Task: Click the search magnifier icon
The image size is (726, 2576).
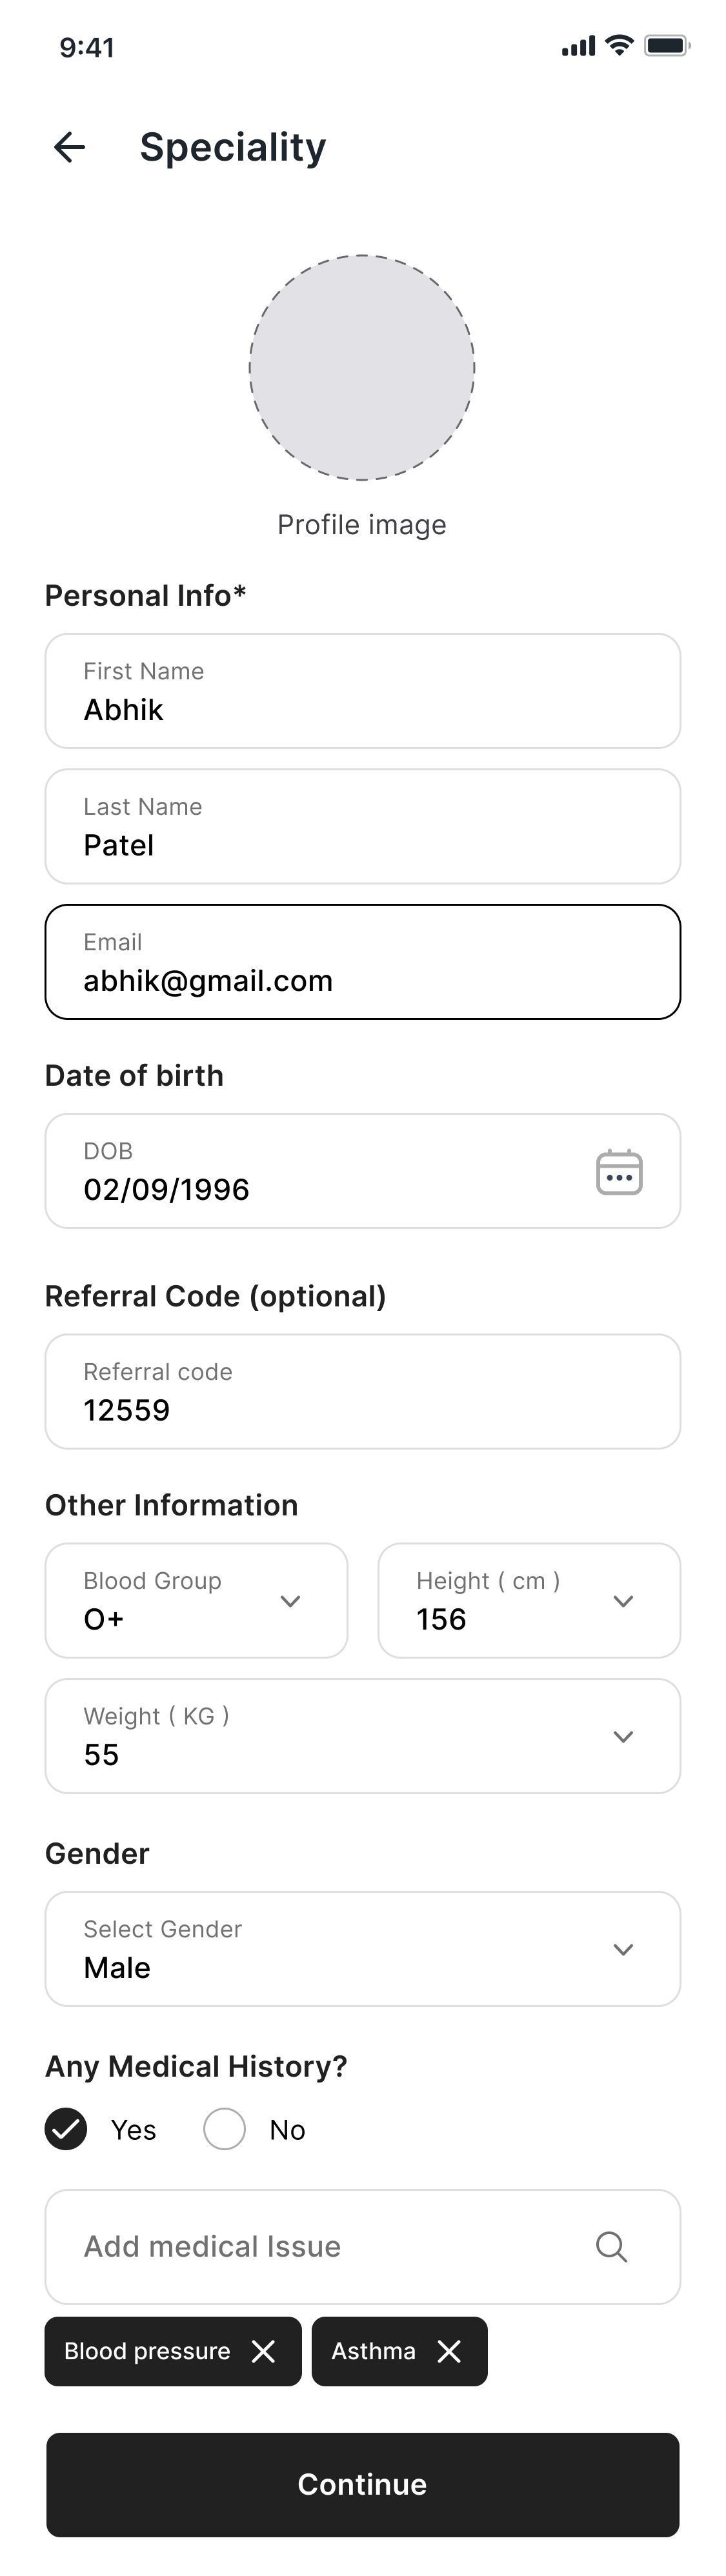Action: (611, 2247)
